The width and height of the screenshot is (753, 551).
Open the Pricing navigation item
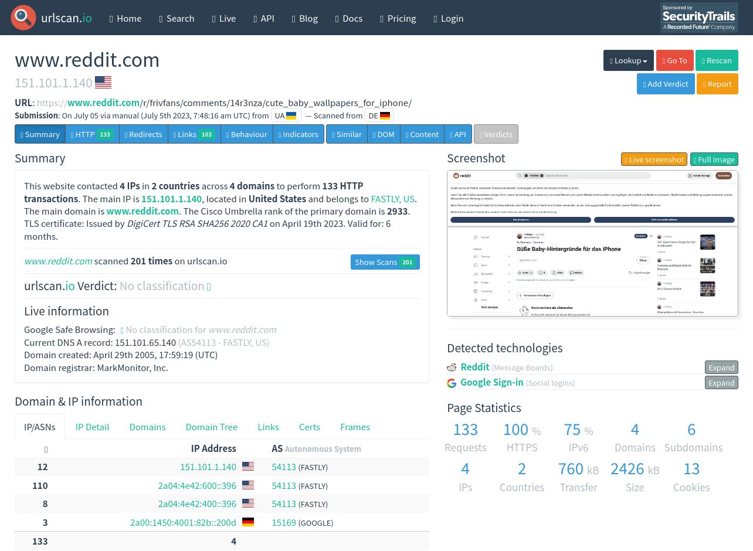click(398, 18)
